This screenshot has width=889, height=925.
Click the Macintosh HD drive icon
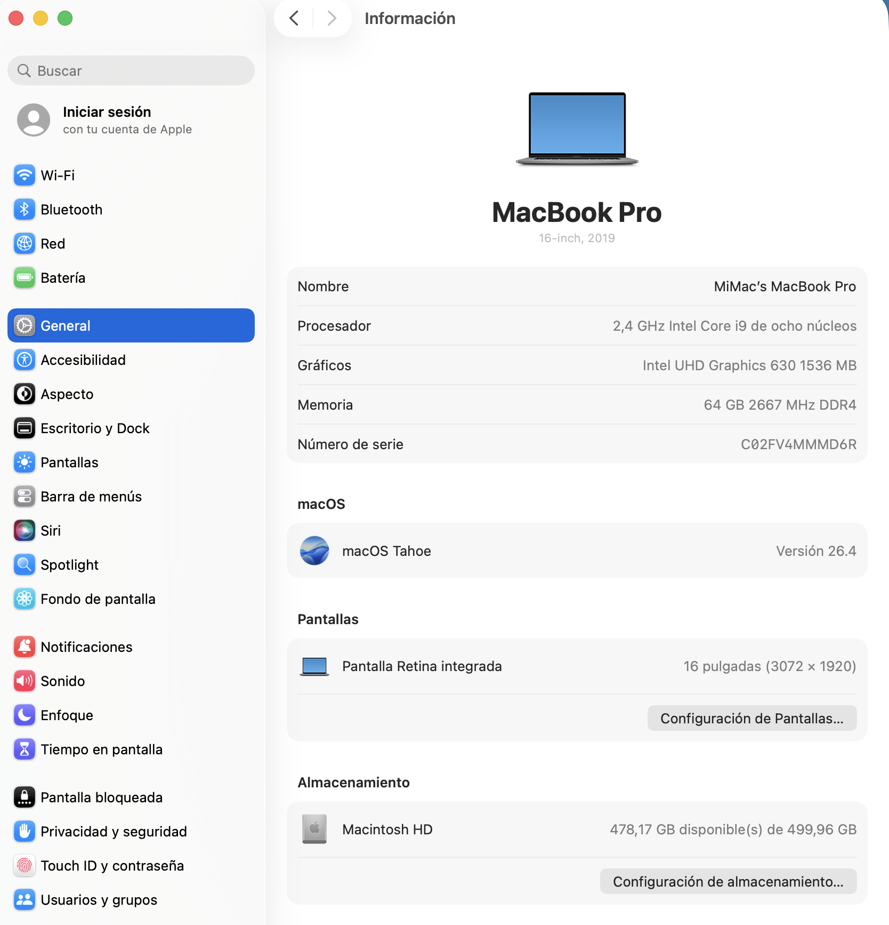point(314,830)
